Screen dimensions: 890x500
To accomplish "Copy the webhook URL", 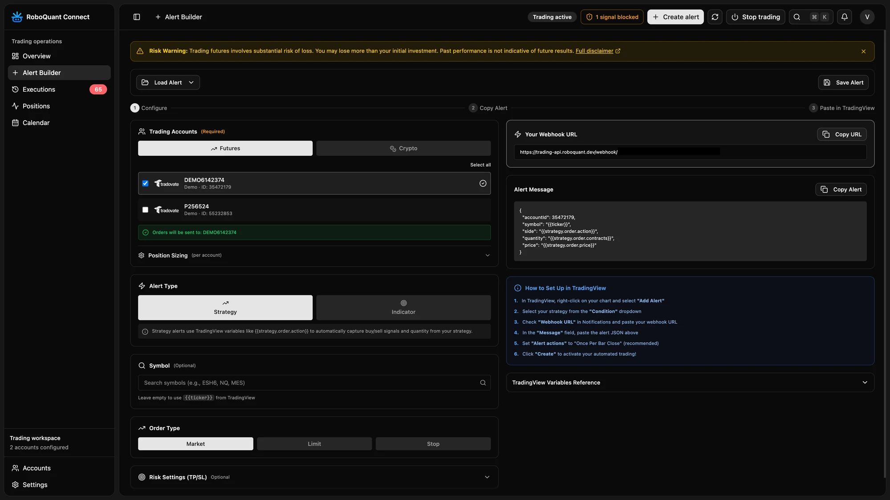I will 842,134.
